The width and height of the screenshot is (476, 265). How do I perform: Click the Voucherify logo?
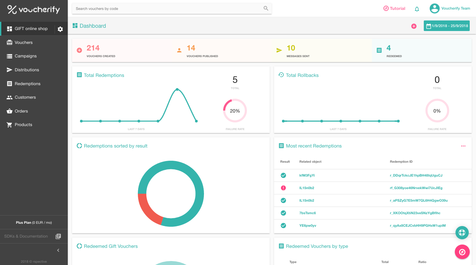(x=34, y=10)
